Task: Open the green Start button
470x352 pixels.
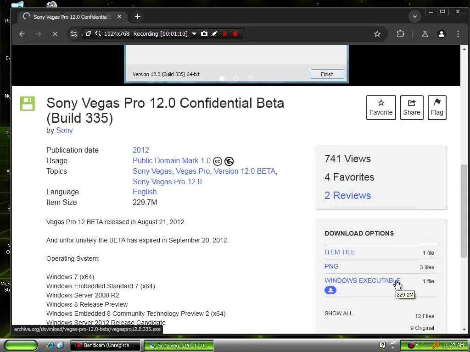Action: point(20,346)
